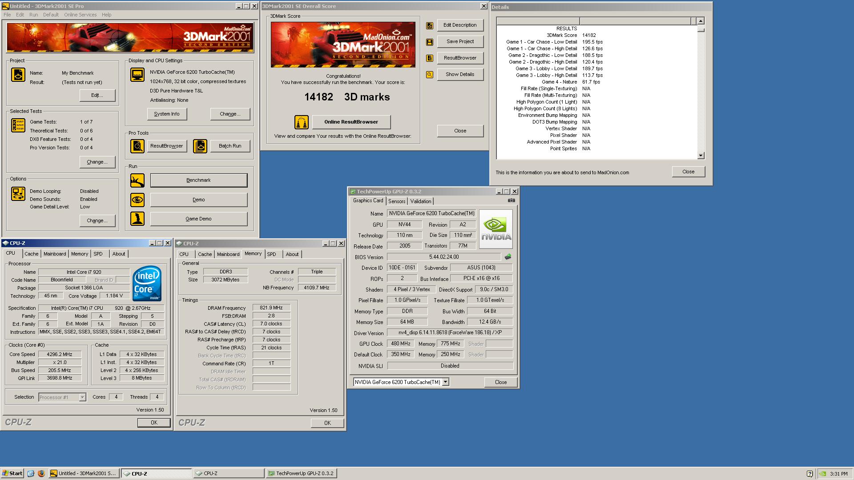854x480 pixels.
Task: Click the Batch Run icon
Action: (x=200, y=146)
